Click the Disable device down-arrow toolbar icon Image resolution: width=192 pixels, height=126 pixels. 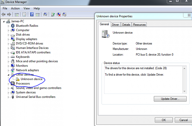pyautogui.click(x=64, y=14)
